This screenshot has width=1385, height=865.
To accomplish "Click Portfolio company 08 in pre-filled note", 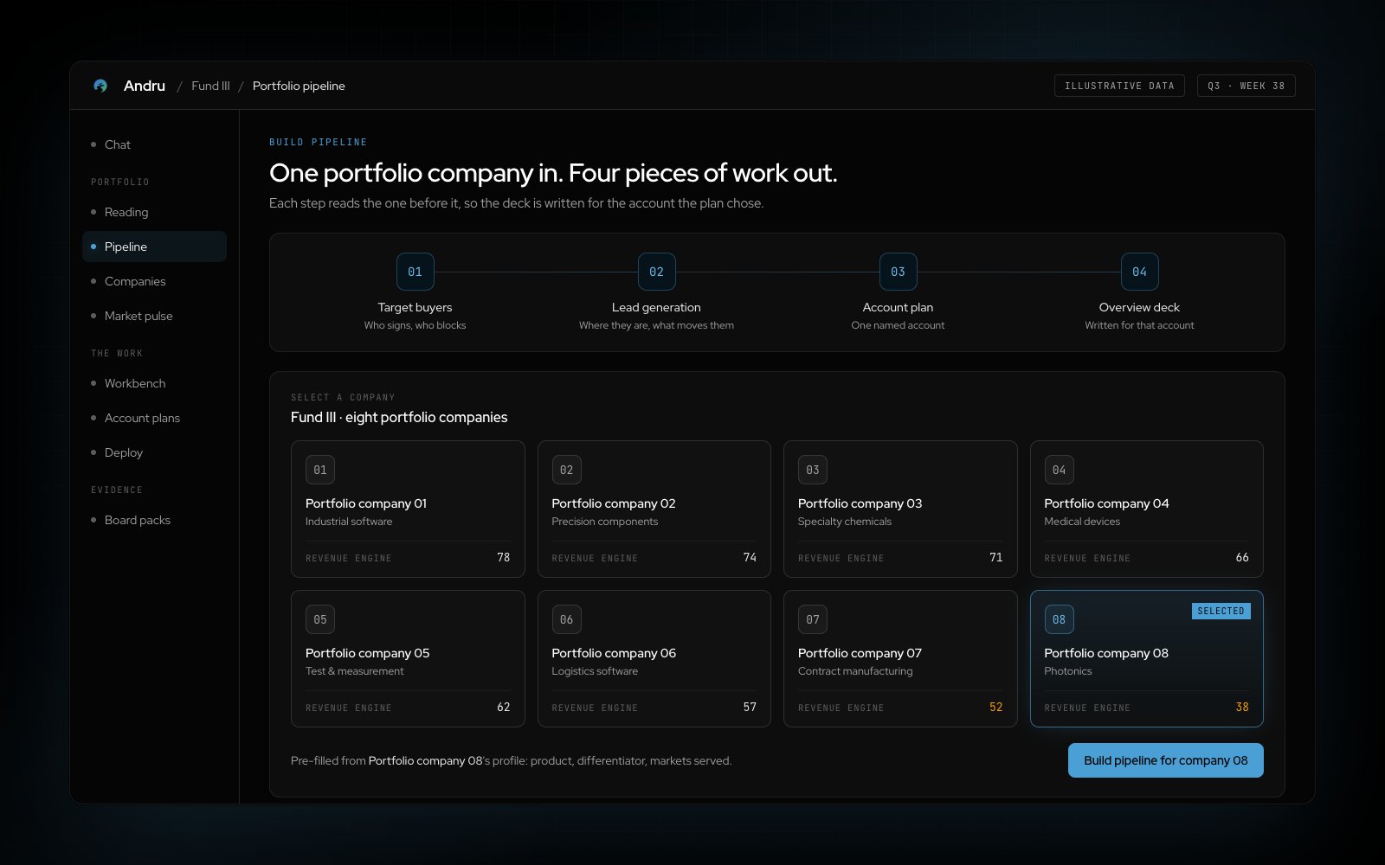I will tap(425, 760).
